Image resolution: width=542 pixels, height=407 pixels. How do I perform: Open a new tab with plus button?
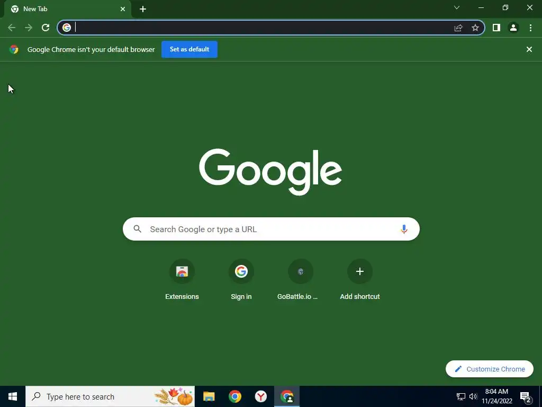143,9
